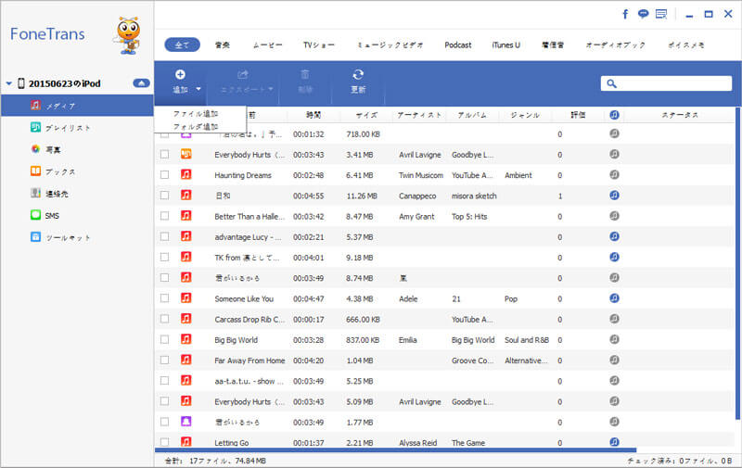Open SMS in the sidebar

(52, 216)
